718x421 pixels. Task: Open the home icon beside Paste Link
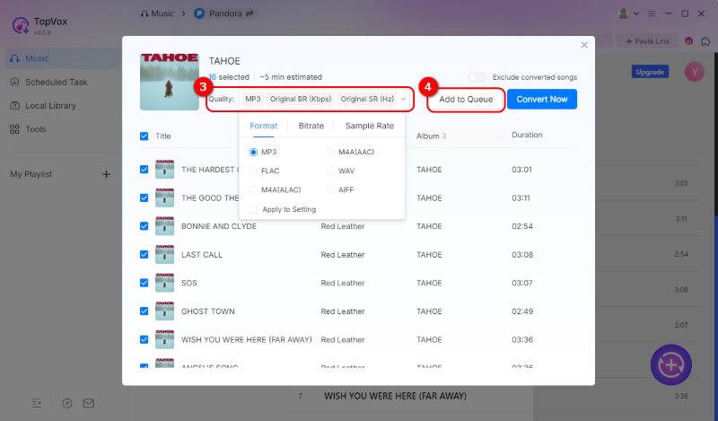pyautogui.click(x=705, y=41)
